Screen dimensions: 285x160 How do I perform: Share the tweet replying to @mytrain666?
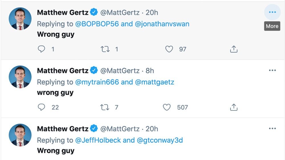pyautogui.click(x=234, y=107)
